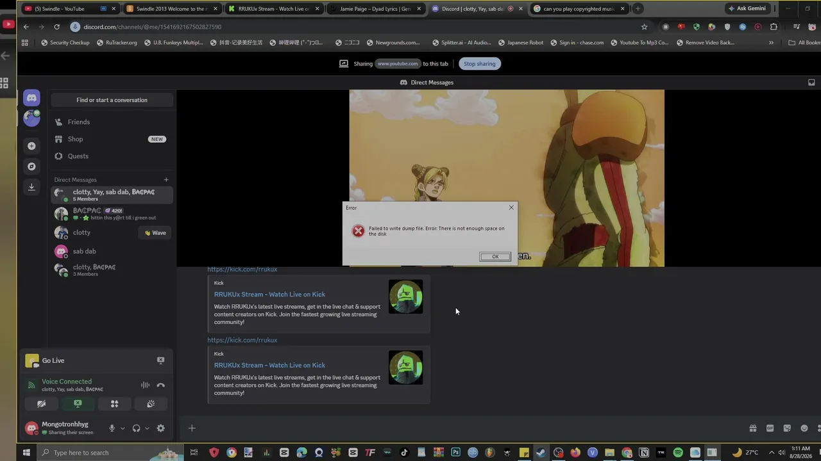
Task: Switch to RRUKUx Stream browser tab
Action: click(273, 9)
